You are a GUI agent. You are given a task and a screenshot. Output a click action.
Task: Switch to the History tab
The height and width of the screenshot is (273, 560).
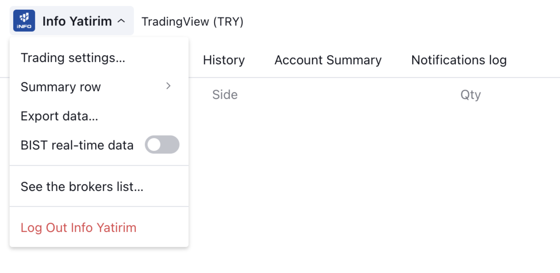click(224, 60)
